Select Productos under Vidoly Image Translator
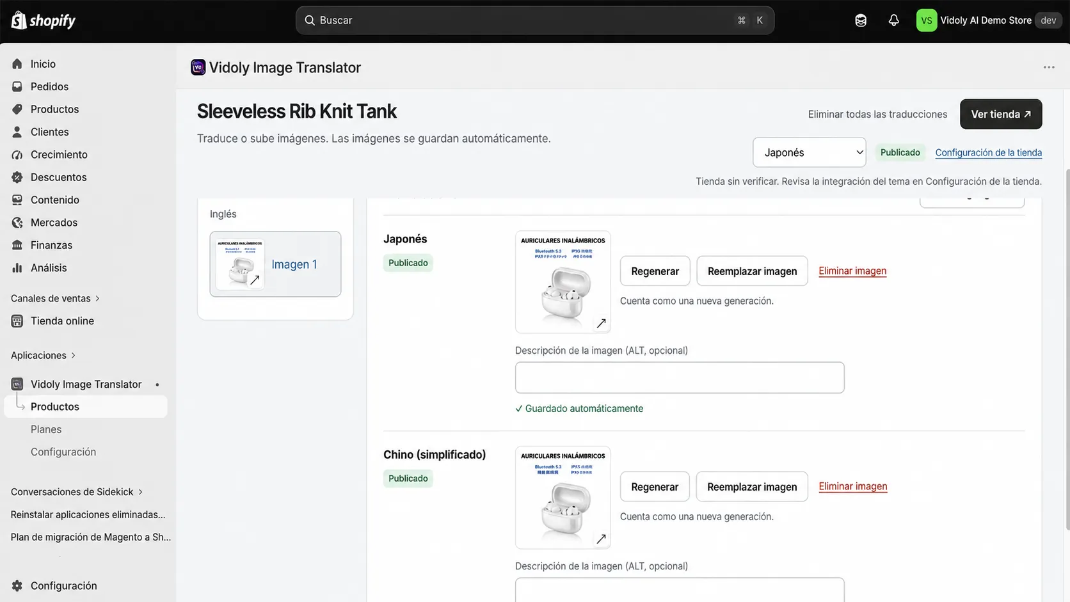This screenshot has width=1070, height=602. click(x=86, y=407)
